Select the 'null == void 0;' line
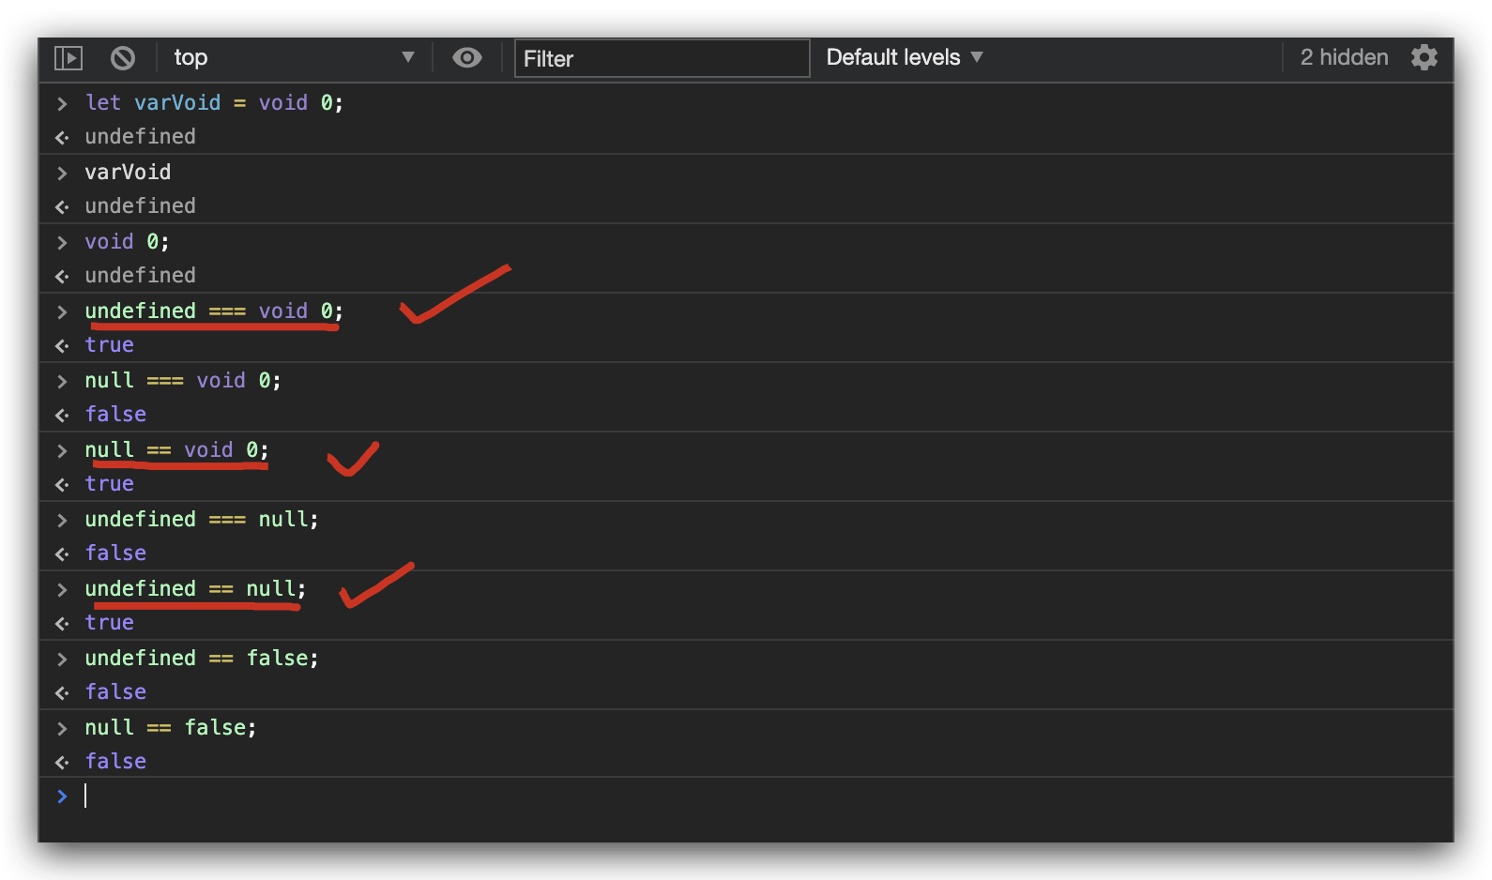1492x880 pixels. click(176, 450)
